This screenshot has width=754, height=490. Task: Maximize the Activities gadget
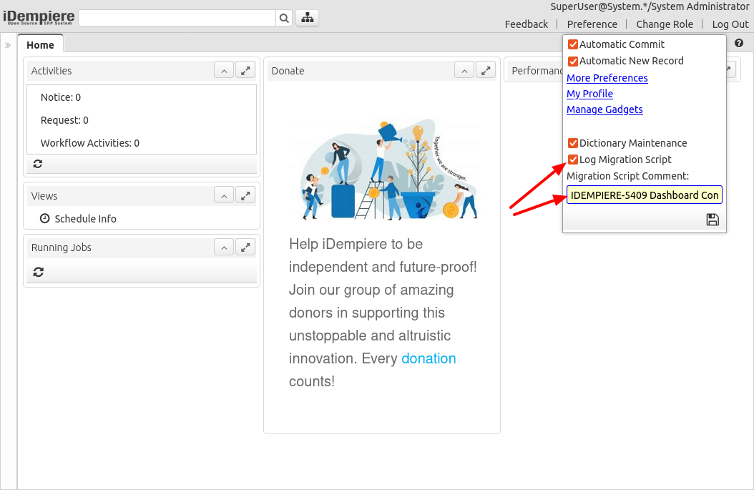[x=246, y=70]
